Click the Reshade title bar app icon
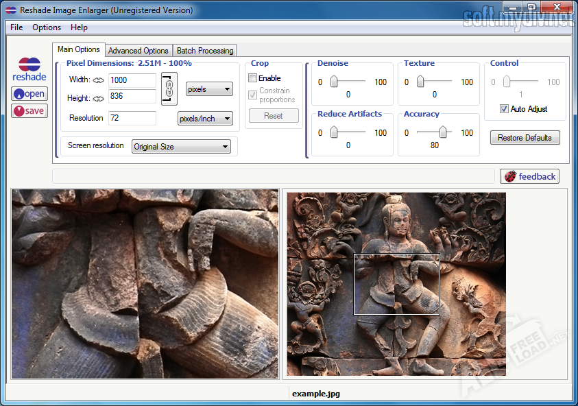The width and height of the screenshot is (578, 406). coord(10,10)
